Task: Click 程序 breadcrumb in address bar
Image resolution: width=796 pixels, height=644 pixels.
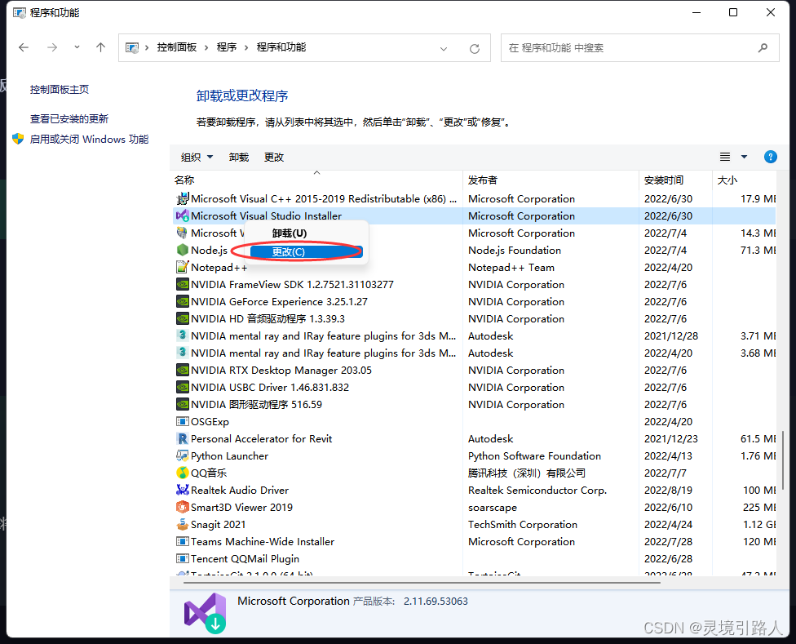Action: click(x=227, y=47)
